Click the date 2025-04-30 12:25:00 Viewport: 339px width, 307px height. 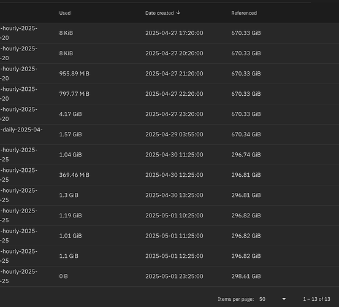(x=174, y=175)
